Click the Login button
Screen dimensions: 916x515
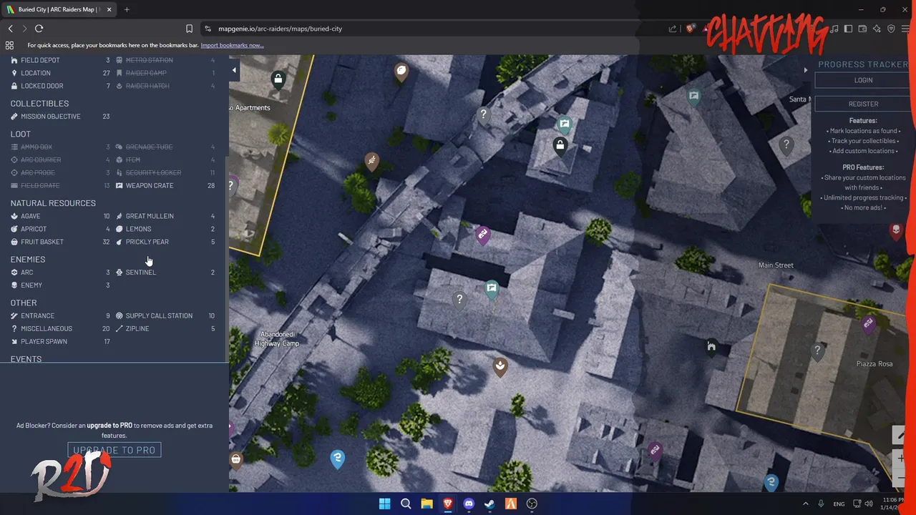(863, 80)
